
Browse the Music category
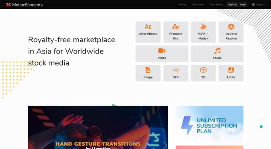coord(217,54)
